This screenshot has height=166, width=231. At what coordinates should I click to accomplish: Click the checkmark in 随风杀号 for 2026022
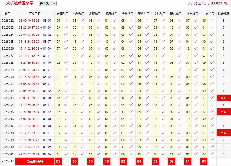(x=115, y=21)
